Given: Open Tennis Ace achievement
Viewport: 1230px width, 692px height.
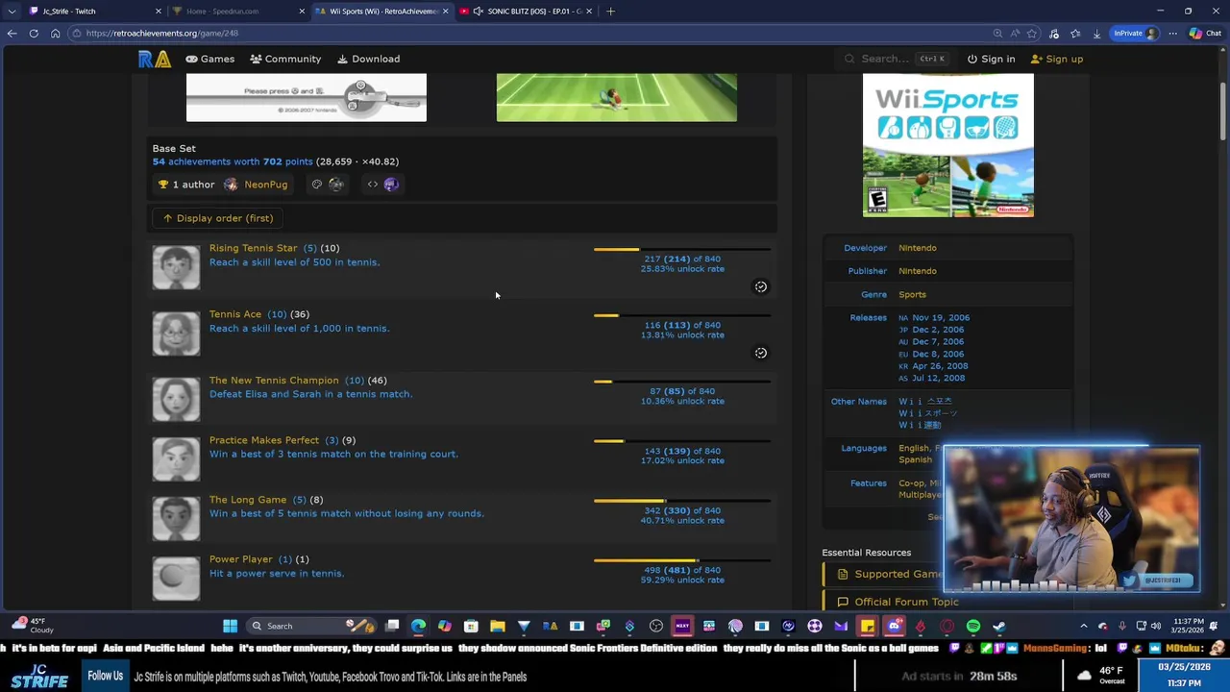Looking at the screenshot, I should [x=235, y=314].
